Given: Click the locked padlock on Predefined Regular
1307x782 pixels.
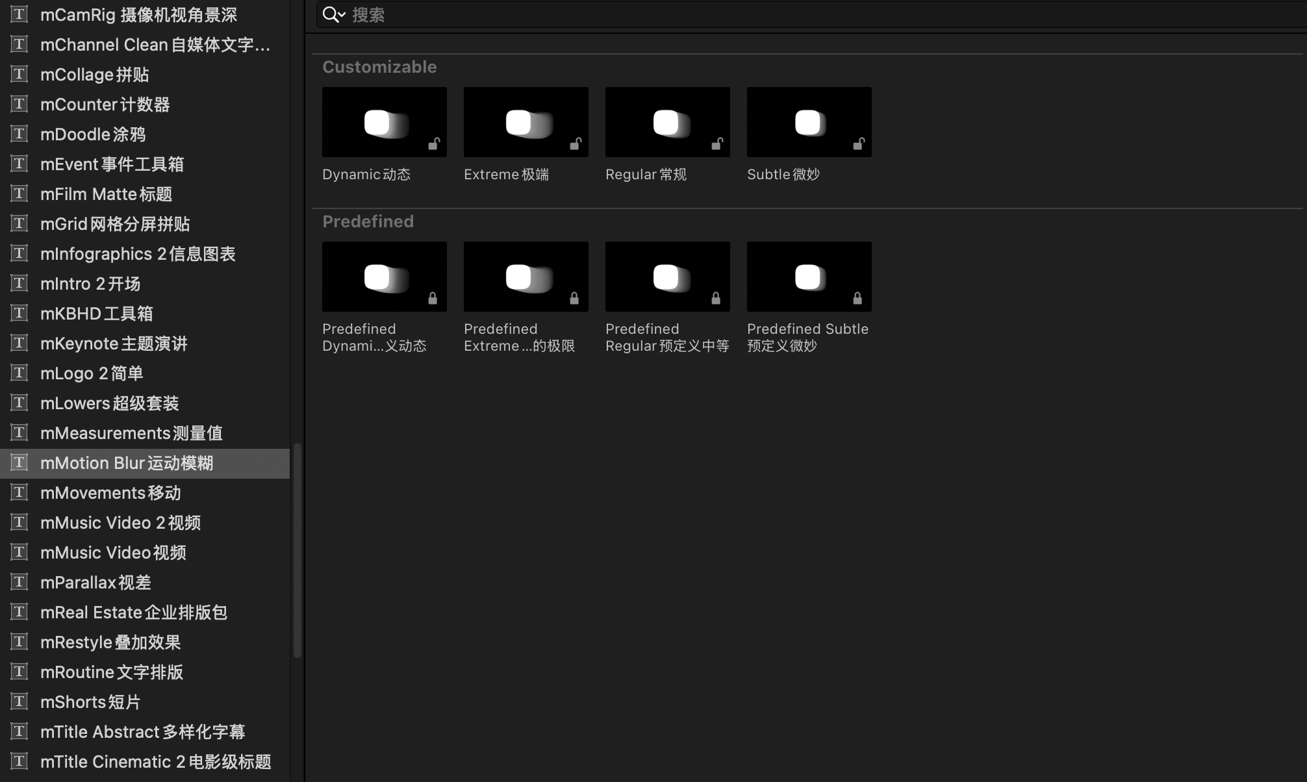Looking at the screenshot, I should pyautogui.click(x=716, y=298).
